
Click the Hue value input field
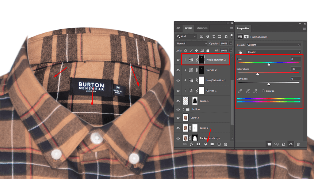(x=295, y=59)
